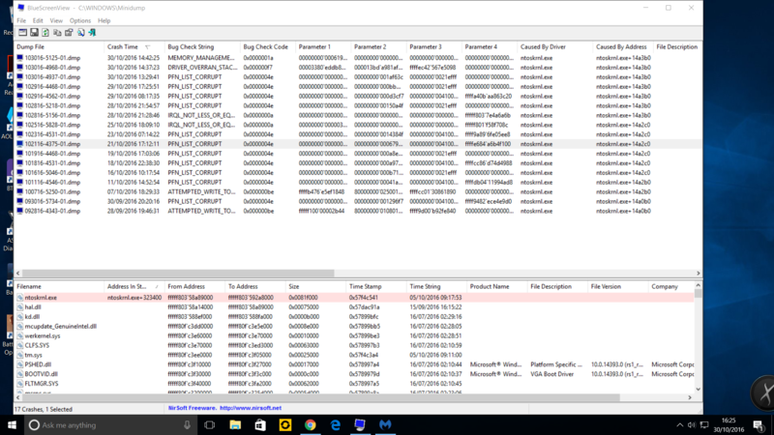Open Action Center notification icon
774x435 pixels.
(x=759, y=425)
